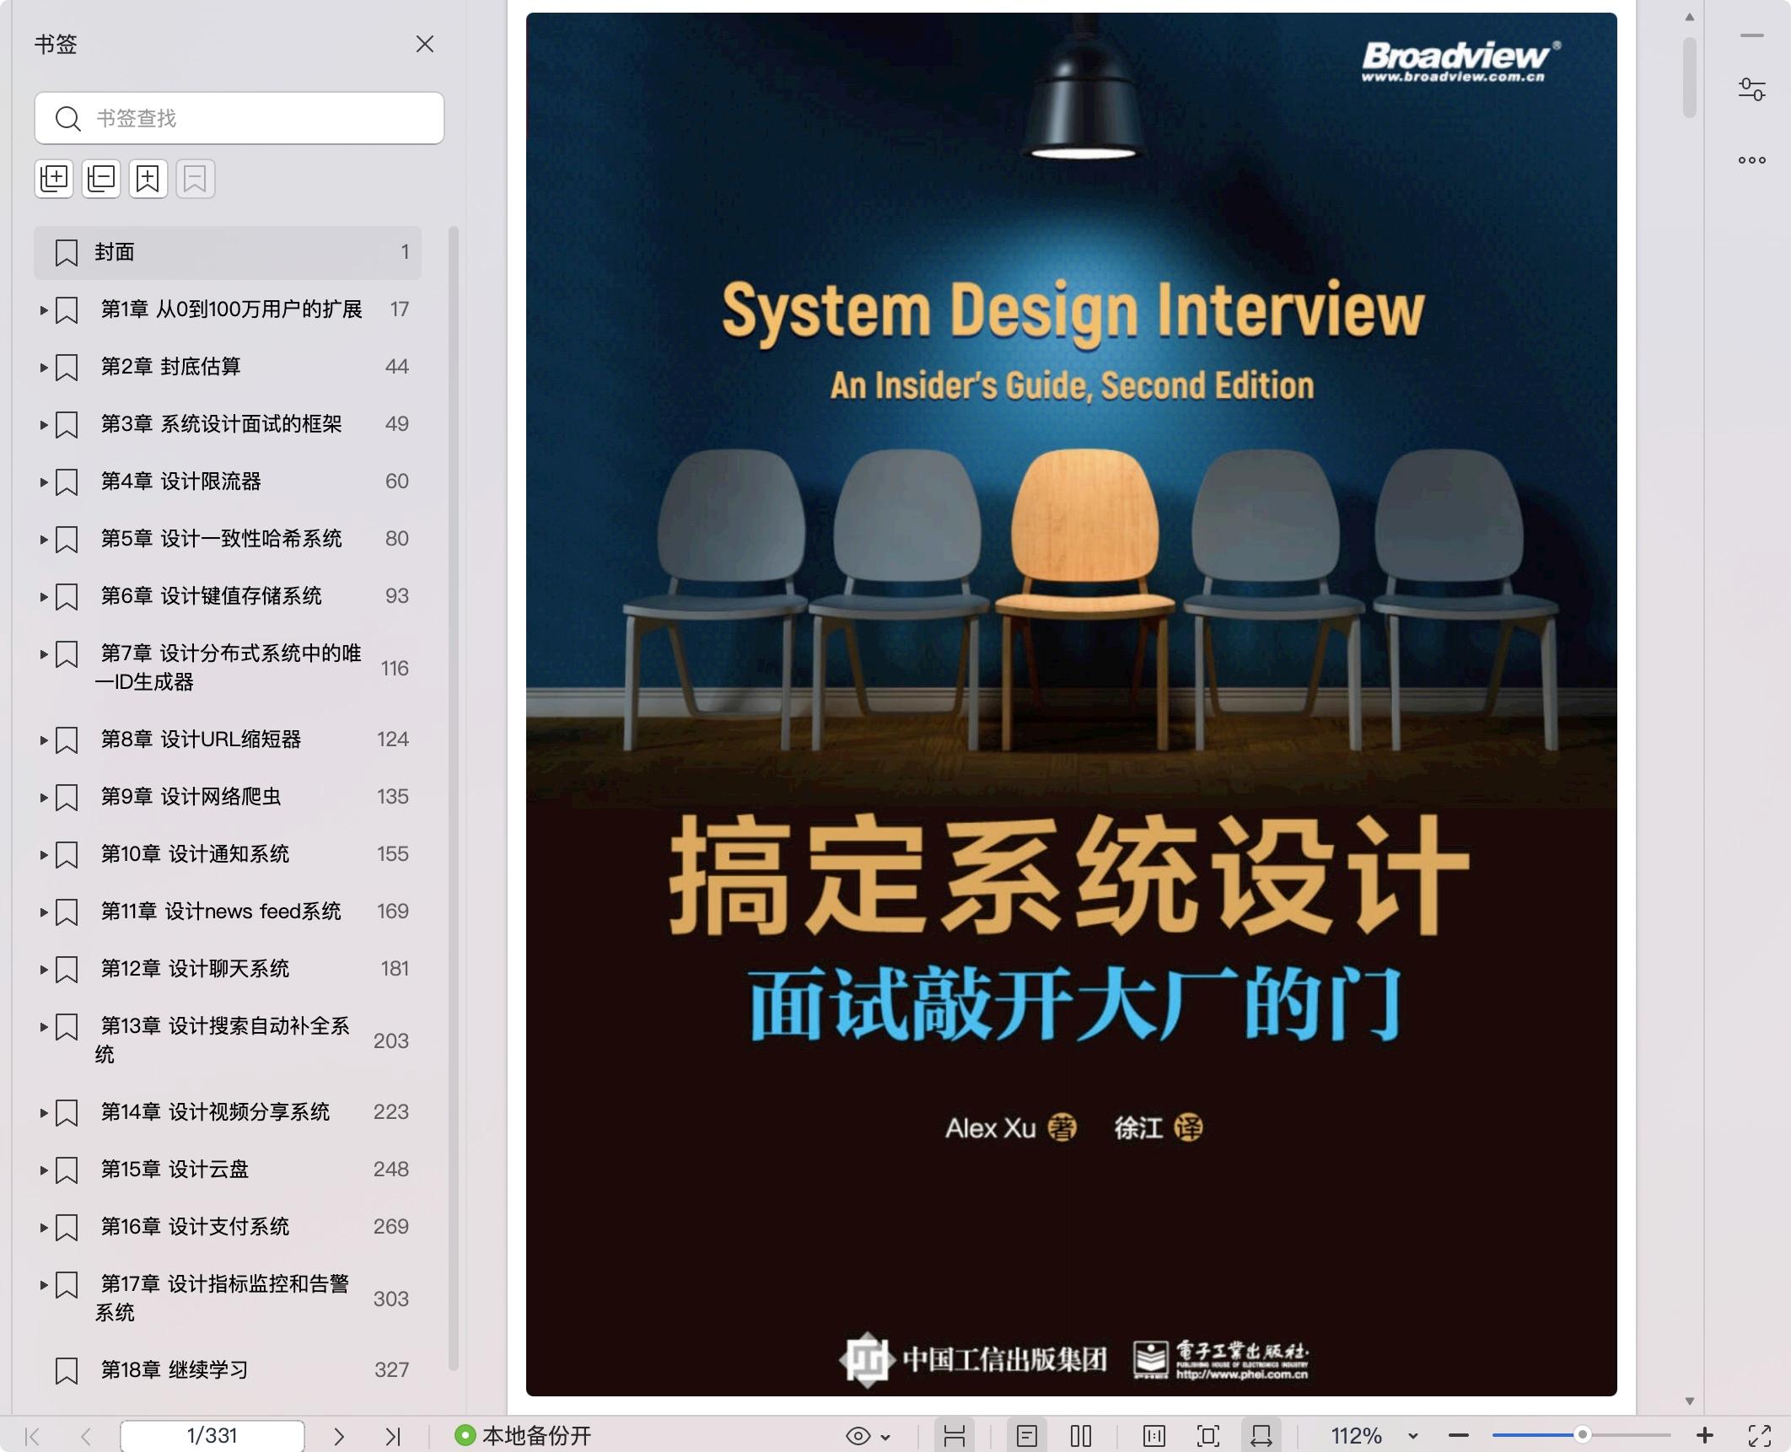This screenshot has width=1791, height=1452.
Task: Enter full screen mode
Action: click(x=1760, y=1436)
